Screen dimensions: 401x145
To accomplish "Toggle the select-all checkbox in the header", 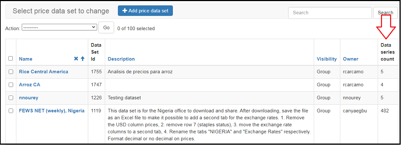I will [11, 58].
